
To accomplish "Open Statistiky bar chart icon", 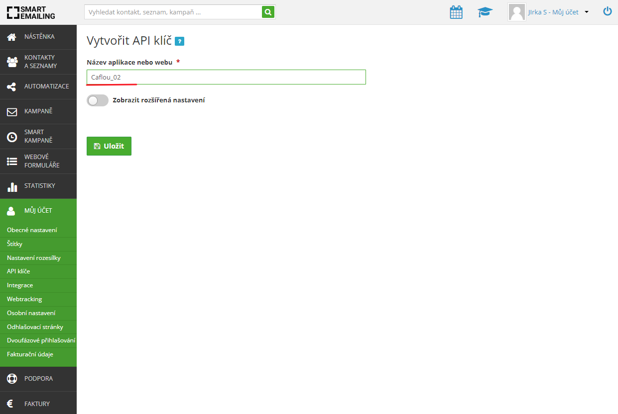I will pos(11,186).
